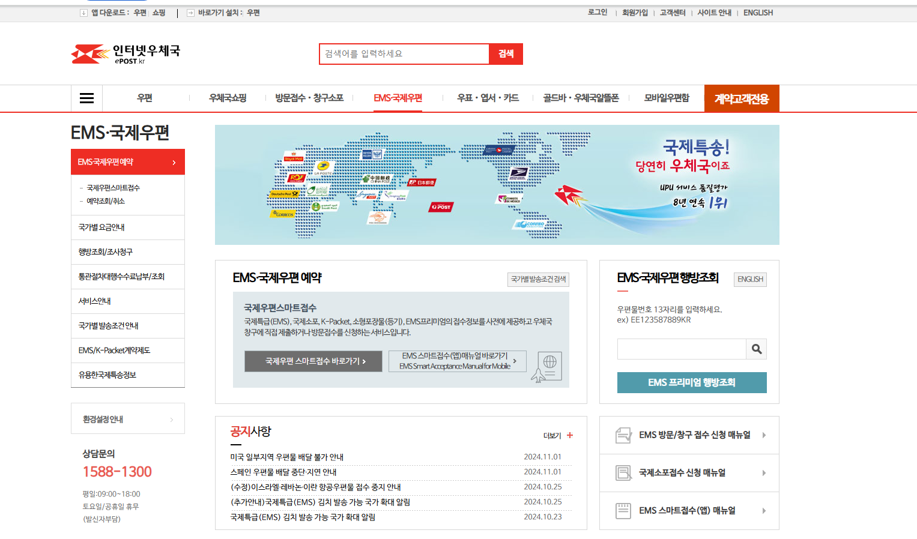Open arrow for EMS 스마트접수(앱) 매뉴얼

(x=764, y=511)
